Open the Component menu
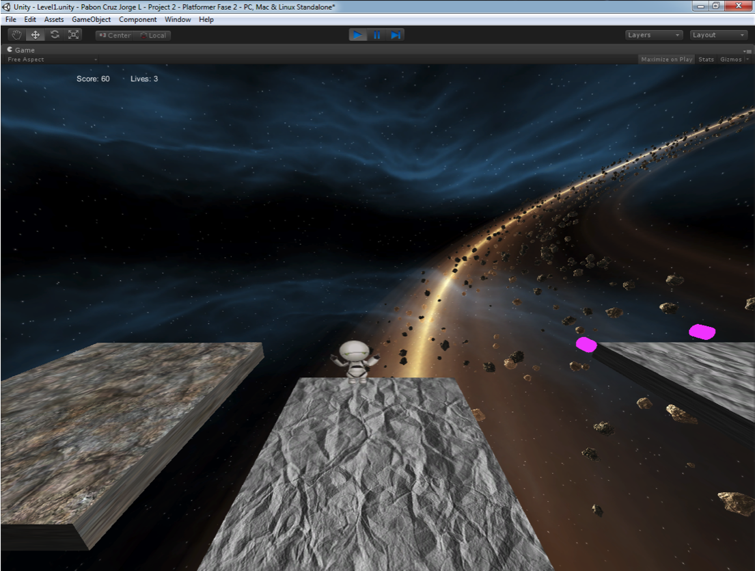Image resolution: width=755 pixels, height=571 pixels. click(x=137, y=20)
